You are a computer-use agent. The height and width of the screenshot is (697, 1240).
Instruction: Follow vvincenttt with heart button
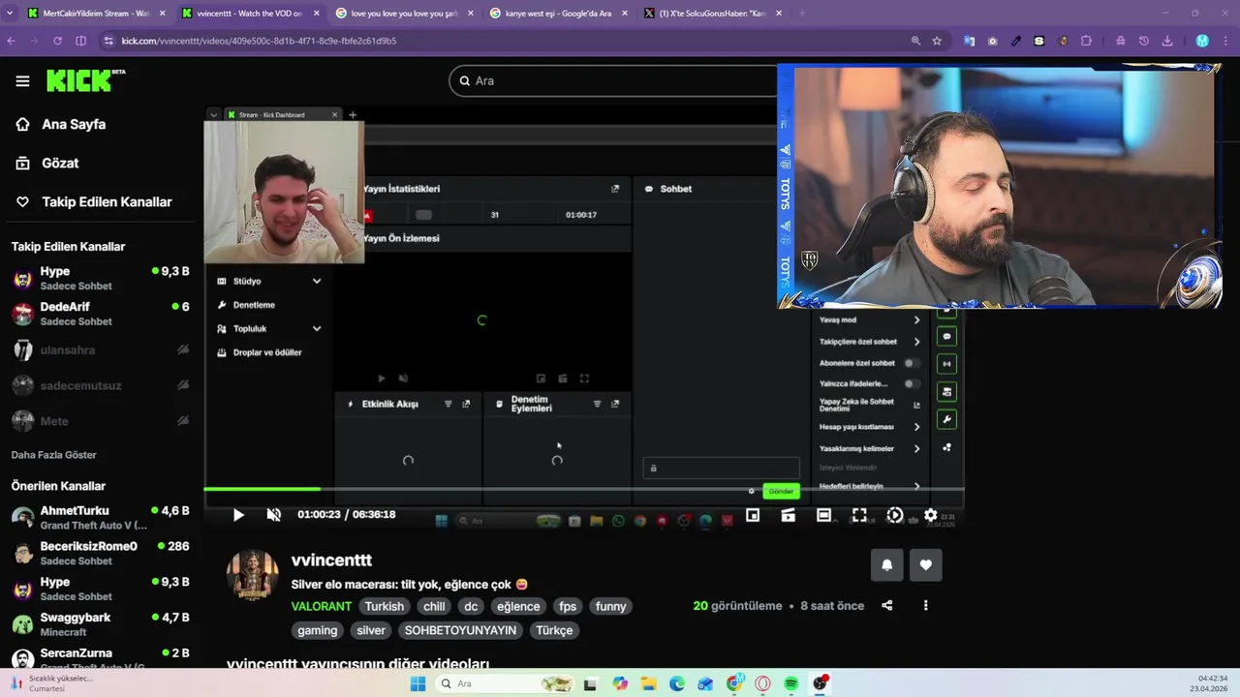[925, 565]
